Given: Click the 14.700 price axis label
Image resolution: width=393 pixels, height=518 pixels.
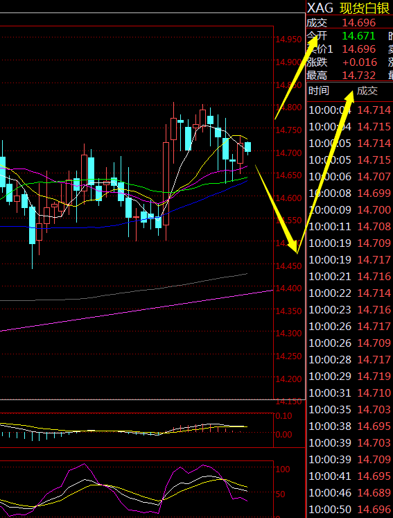Looking at the screenshot, I should point(288,153).
